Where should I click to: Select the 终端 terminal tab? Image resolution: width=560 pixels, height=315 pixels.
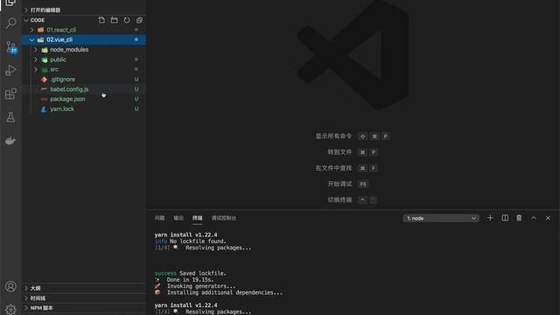click(x=197, y=218)
